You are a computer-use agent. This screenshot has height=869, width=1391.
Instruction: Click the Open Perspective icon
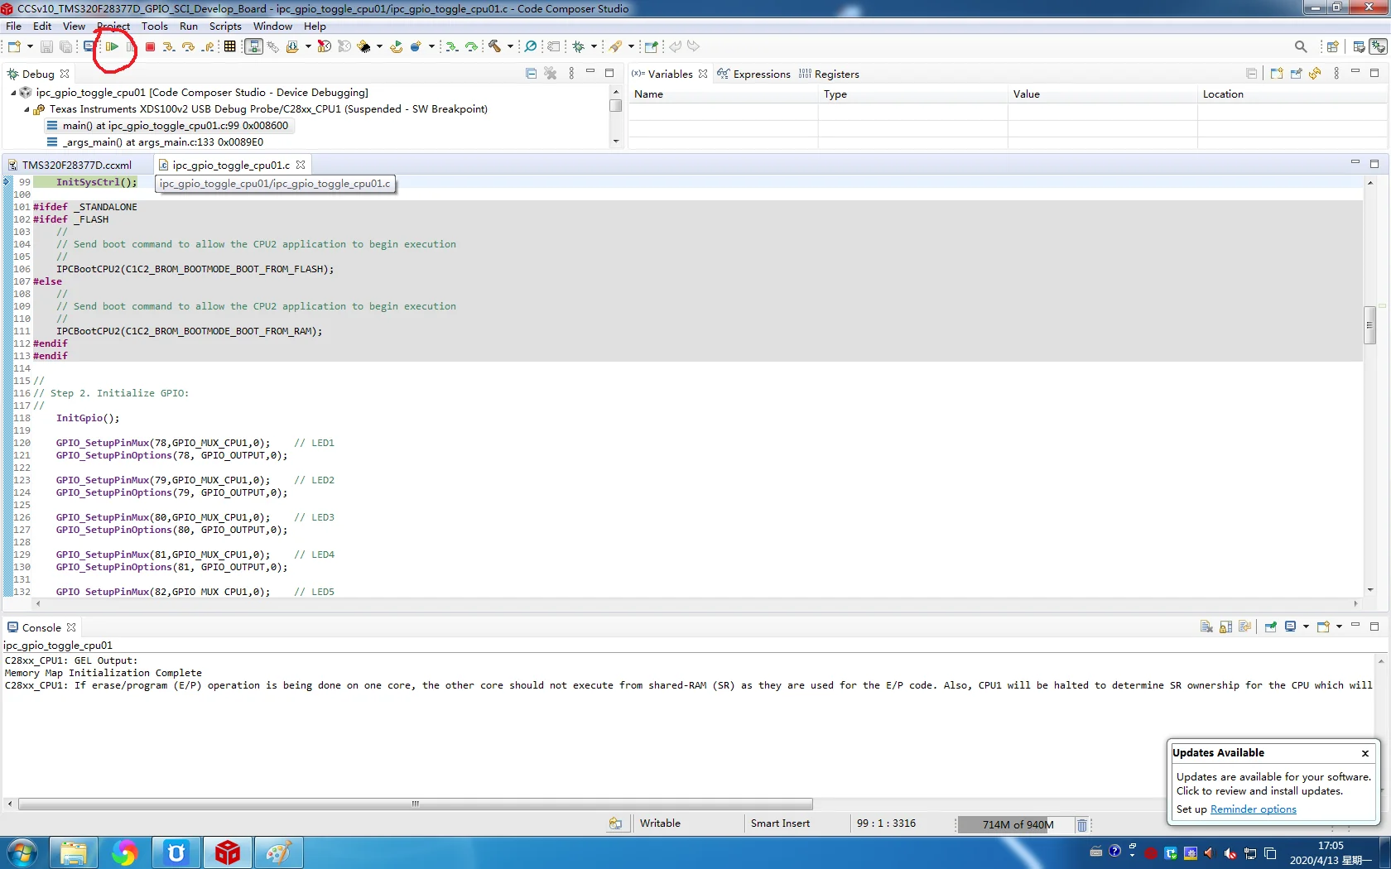1332,47
